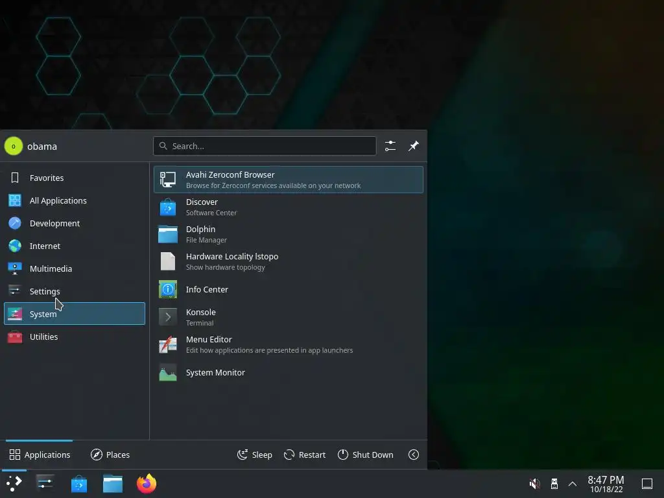Click the obama user avatar icon
664x498 pixels.
coord(14,146)
